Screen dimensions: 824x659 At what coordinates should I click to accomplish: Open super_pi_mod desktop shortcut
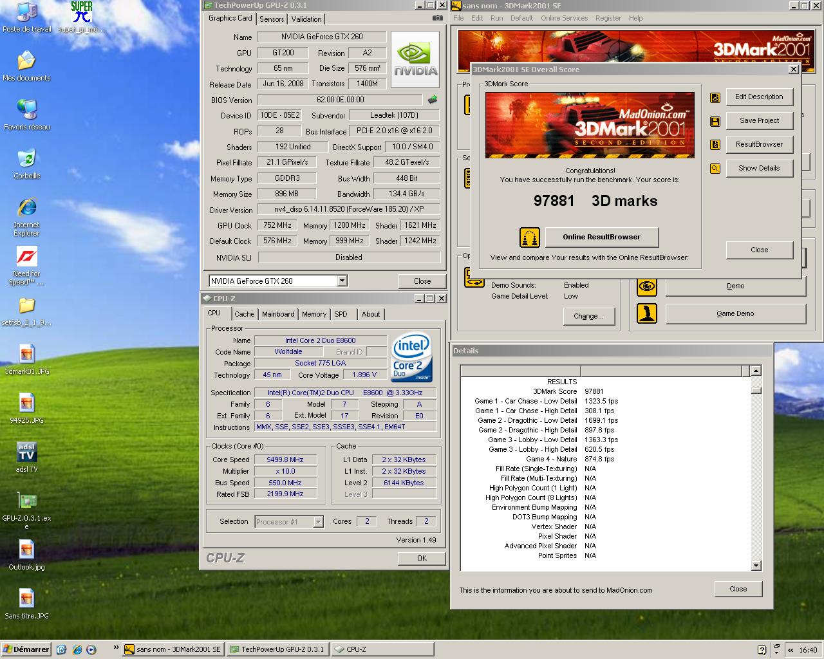coord(82,18)
